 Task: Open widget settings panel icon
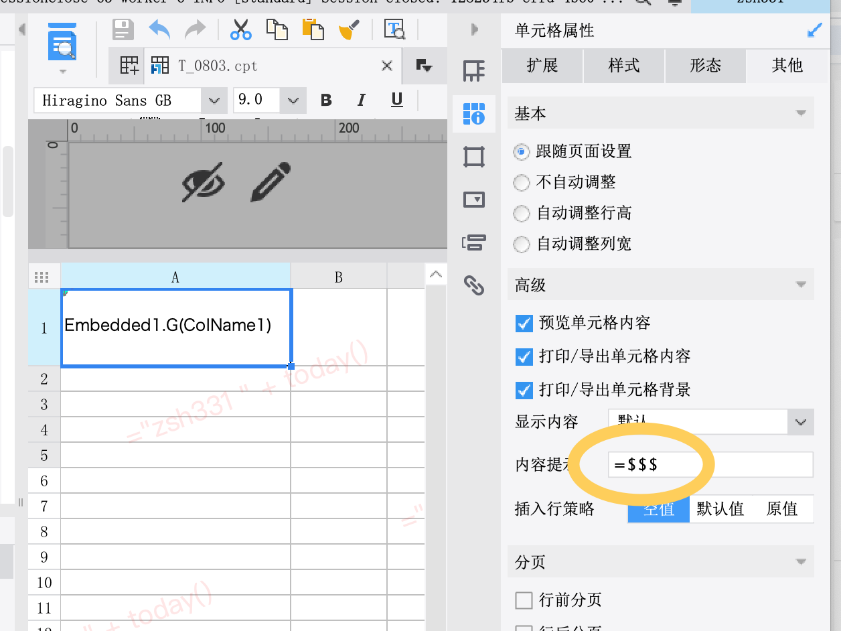[474, 200]
